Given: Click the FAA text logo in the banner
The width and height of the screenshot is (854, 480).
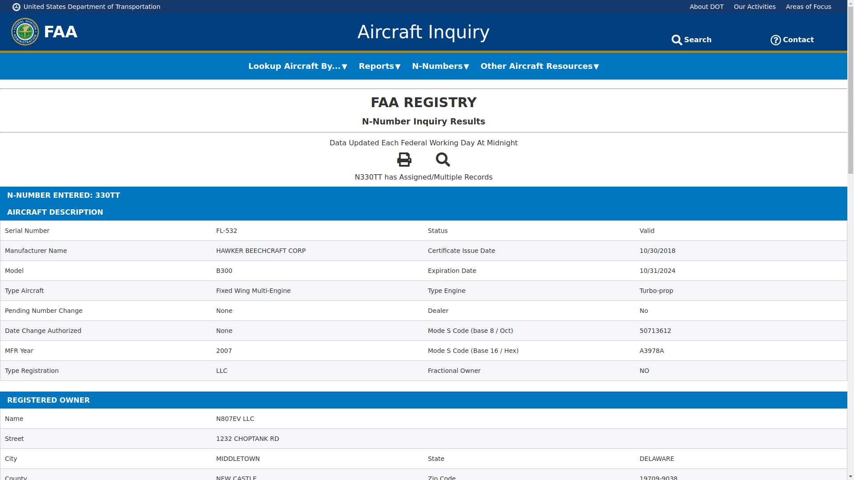Looking at the screenshot, I should (x=60, y=32).
